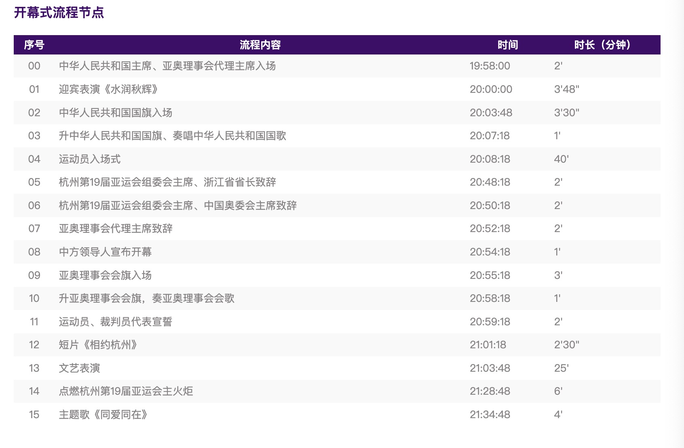Click sequence number 08
This screenshot has height=448, width=684.
tap(34, 252)
